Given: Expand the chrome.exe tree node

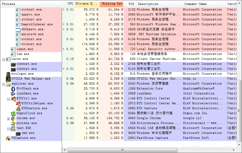Looking at the screenshot, I should pos(9,119).
